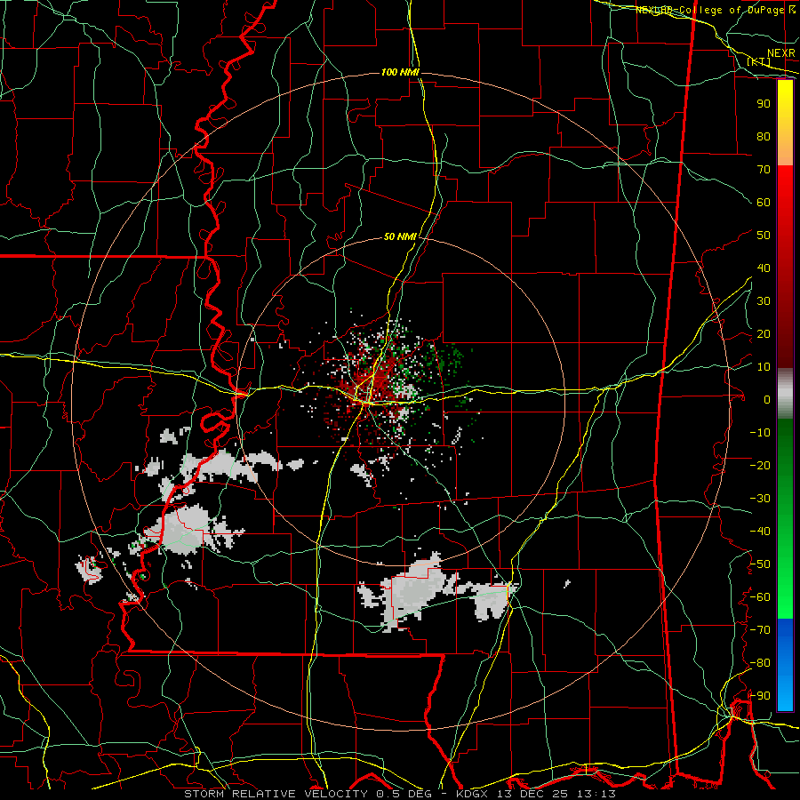The height and width of the screenshot is (800, 800).
Task: Click the -50 value on velocity scale
Action: click(760, 564)
